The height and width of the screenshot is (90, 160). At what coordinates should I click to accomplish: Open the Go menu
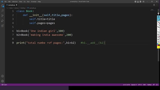(24, 2)
